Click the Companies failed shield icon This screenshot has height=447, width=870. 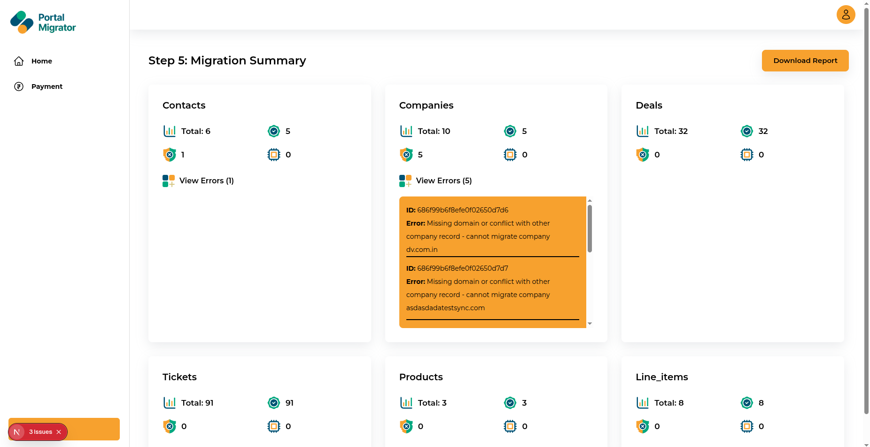point(406,155)
